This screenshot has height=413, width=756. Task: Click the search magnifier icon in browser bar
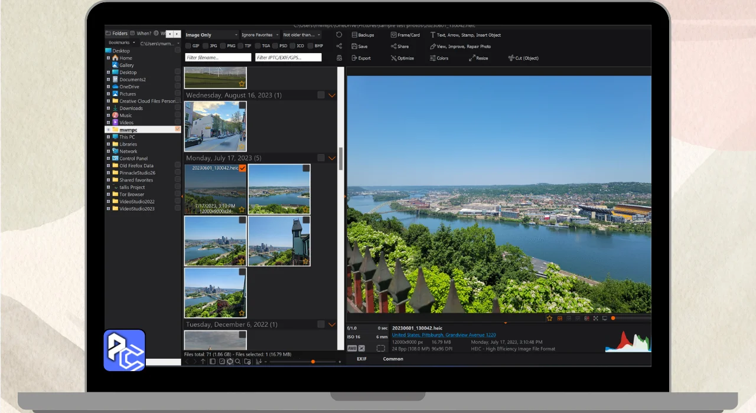click(238, 362)
